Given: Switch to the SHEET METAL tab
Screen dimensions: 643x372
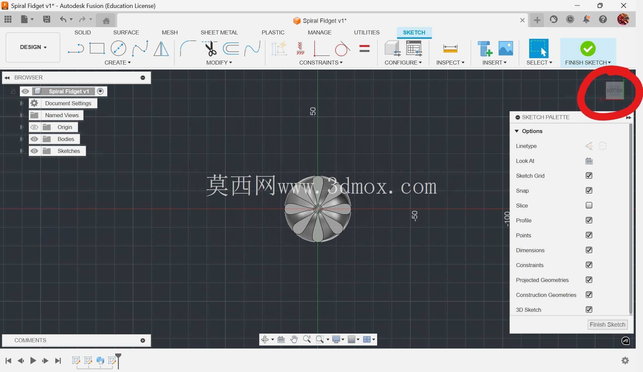Looking at the screenshot, I should click(x=219, y=32).
